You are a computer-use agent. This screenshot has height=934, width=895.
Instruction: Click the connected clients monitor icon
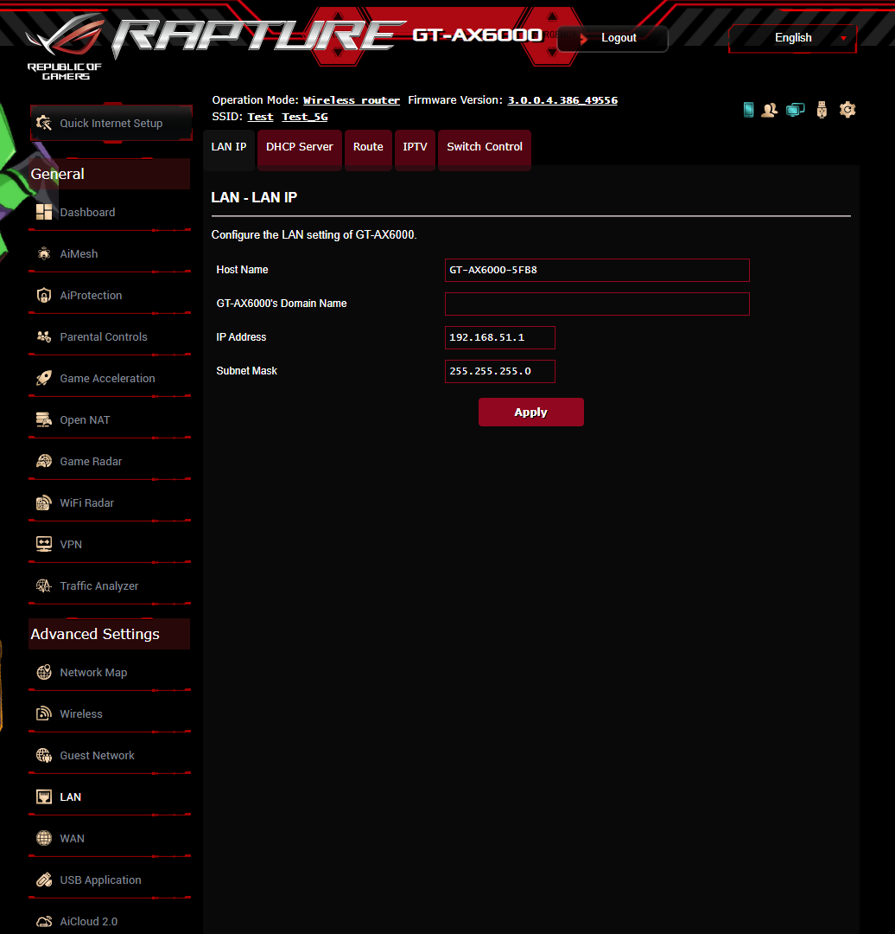point(795,110)
